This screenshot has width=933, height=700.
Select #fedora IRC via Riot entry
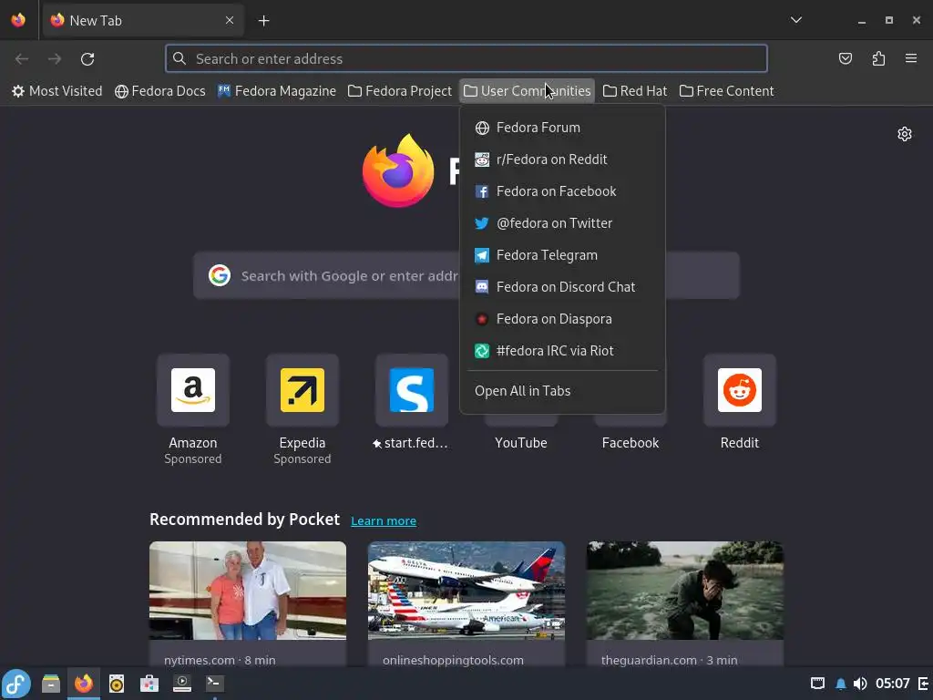562,351
